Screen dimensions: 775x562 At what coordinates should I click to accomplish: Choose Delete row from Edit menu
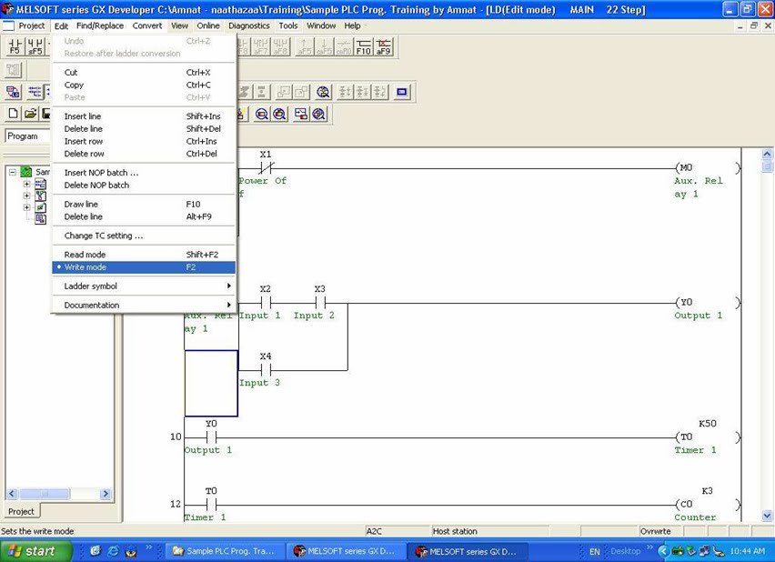144,154
